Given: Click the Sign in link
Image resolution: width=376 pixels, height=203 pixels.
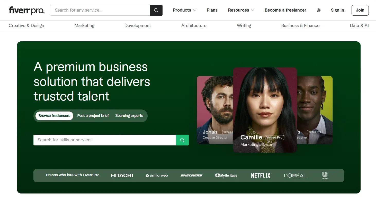Looking at the screenshot, I should [x=337, y=10].
